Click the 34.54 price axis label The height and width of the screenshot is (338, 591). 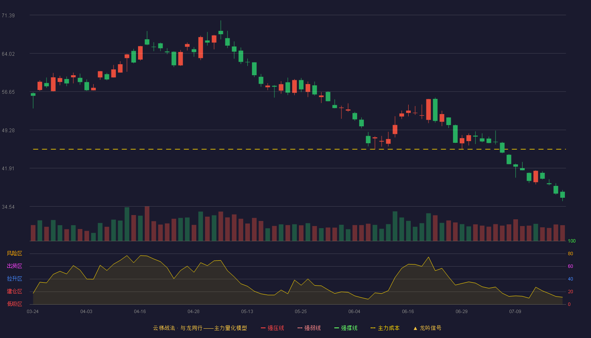(8, 207)
